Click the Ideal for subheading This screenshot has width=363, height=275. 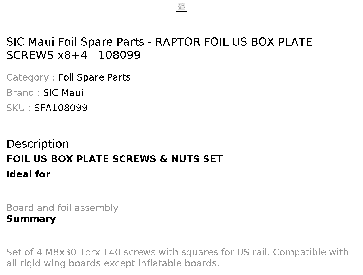pyautogui.click(x=28, y=174)
